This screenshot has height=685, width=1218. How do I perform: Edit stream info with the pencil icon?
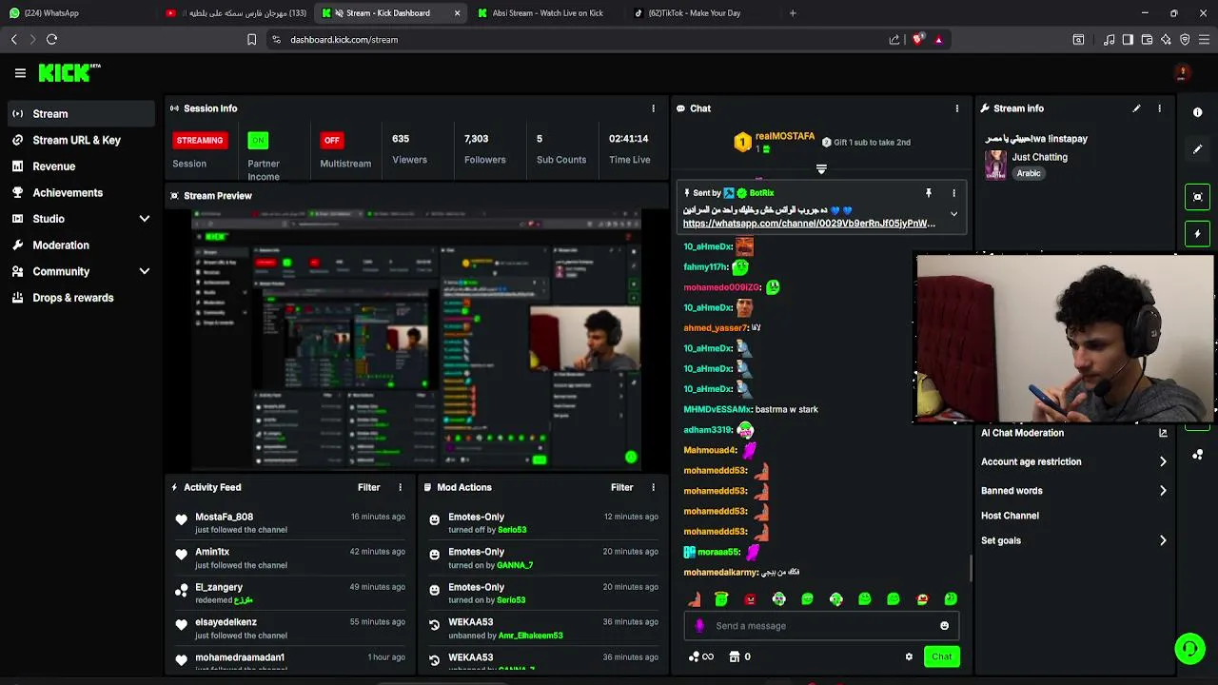click(x=1136, y=108)
